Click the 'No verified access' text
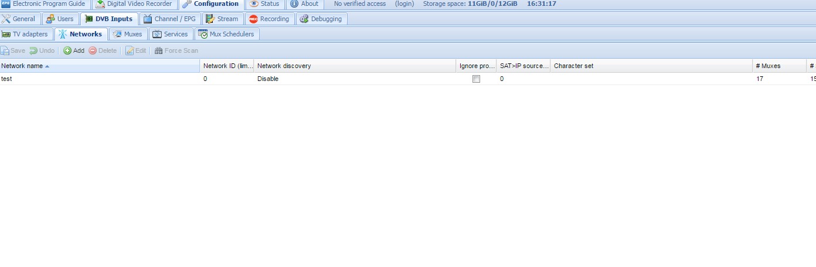Image resolution: width=816 pixels, height=267 pixels. pos(360,4)
